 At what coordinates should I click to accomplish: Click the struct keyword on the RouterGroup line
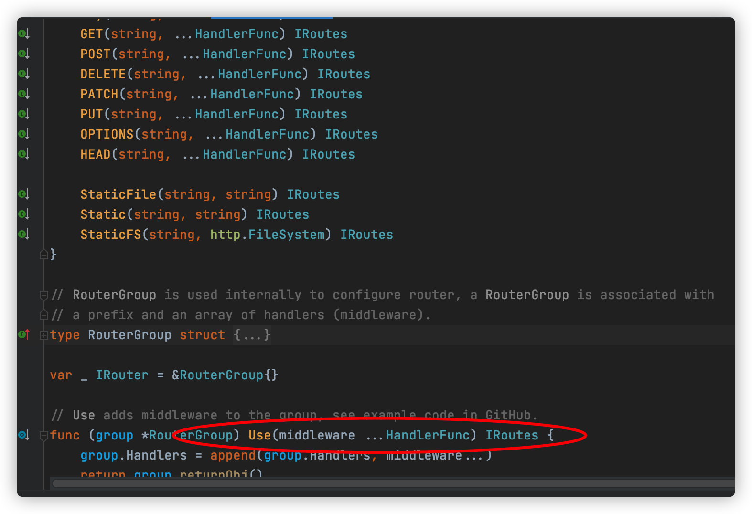pyautogui.click(x=203, y=335)
